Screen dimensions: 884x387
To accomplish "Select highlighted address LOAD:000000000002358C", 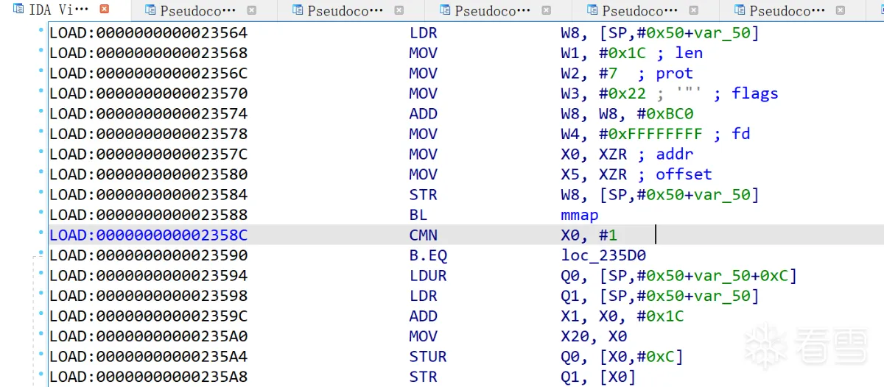I will 148,235.
